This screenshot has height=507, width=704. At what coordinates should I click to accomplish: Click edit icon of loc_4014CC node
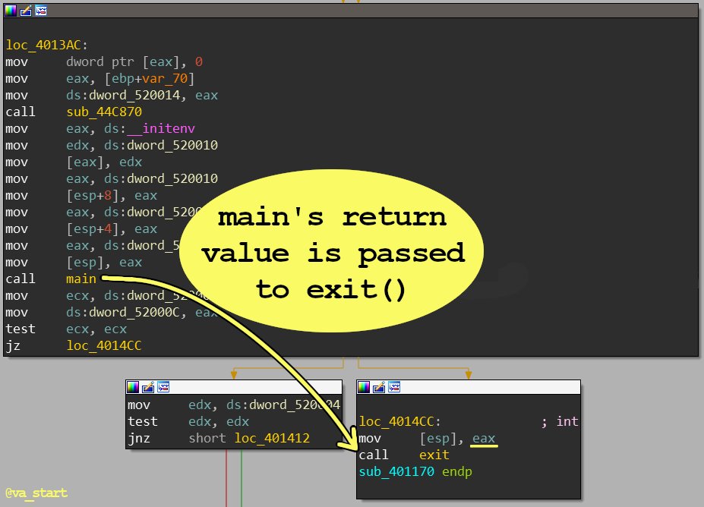tap(379, 387)
